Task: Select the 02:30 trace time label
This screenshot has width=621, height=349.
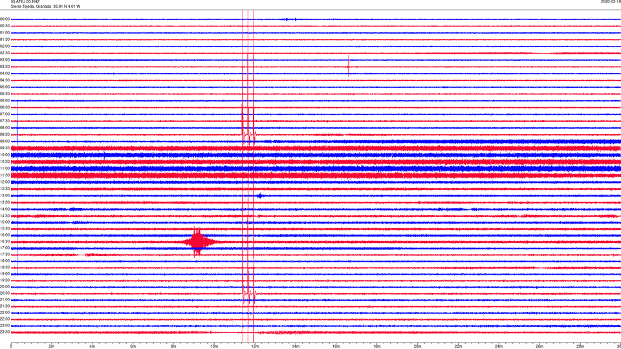Action: click(x=5, y=53)
